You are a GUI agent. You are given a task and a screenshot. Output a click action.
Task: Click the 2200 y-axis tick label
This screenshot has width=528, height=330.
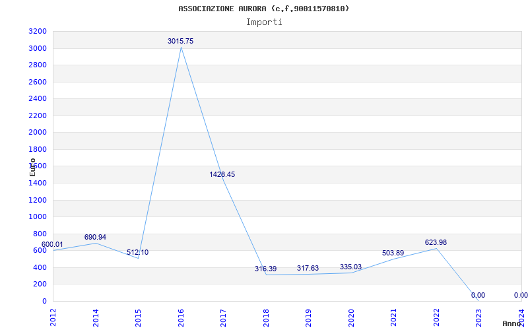click(x=38, y=116)
